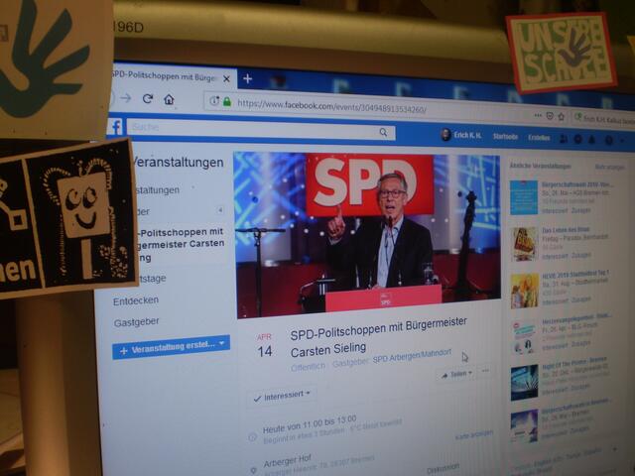Click the Heute von 11.00 bis 13.00 time text
Viewport: 635px width, 476px height.
tap(310, 424)
